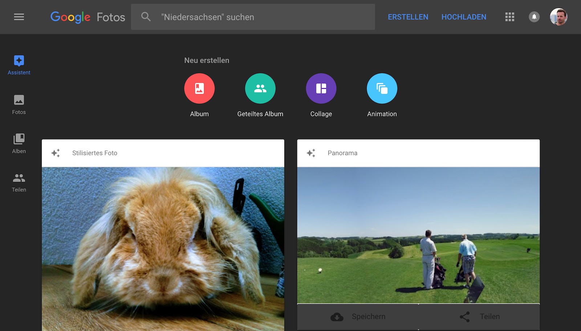The image size is (581, 331).
Task: Click the sparkle icon on the Stilisiertes Foto card
Action: point(56,153)
